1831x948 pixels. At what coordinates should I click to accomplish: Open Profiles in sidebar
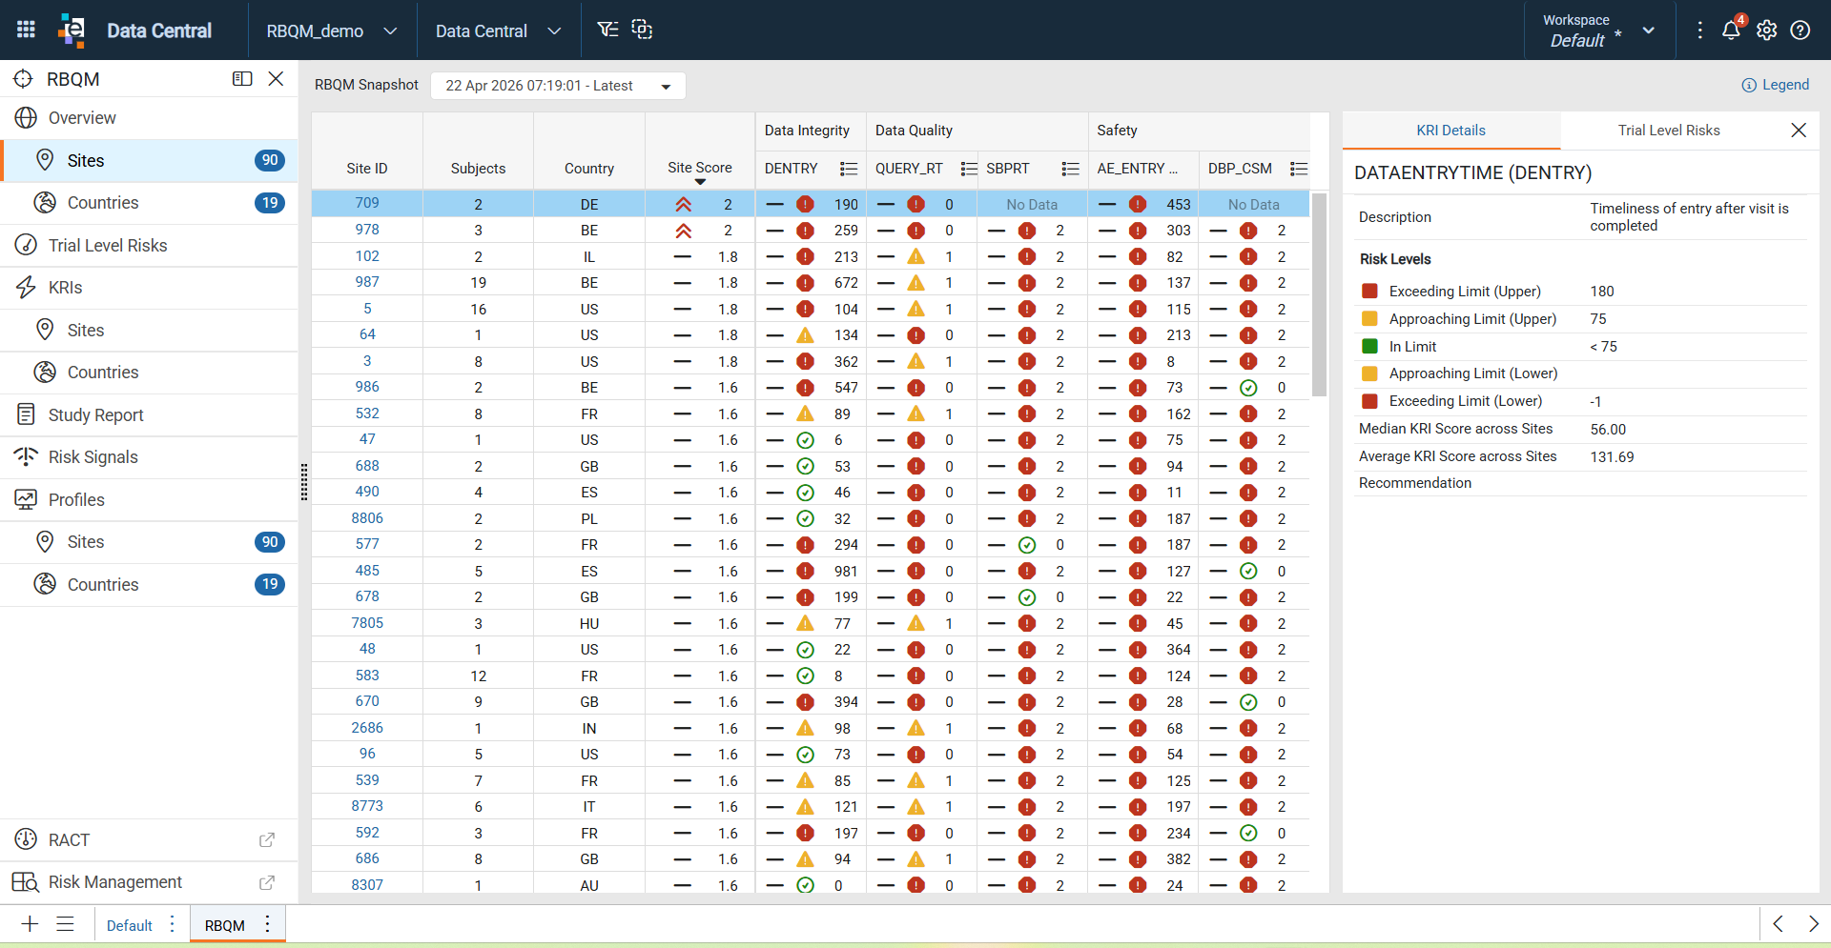tap(149, 500)
